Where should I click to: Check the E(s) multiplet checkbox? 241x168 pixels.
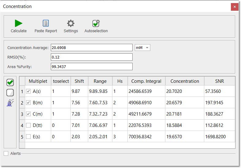pos(28,137)
